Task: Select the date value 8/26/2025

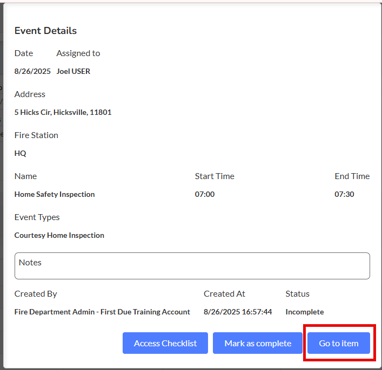Action: tap(32, 71)
